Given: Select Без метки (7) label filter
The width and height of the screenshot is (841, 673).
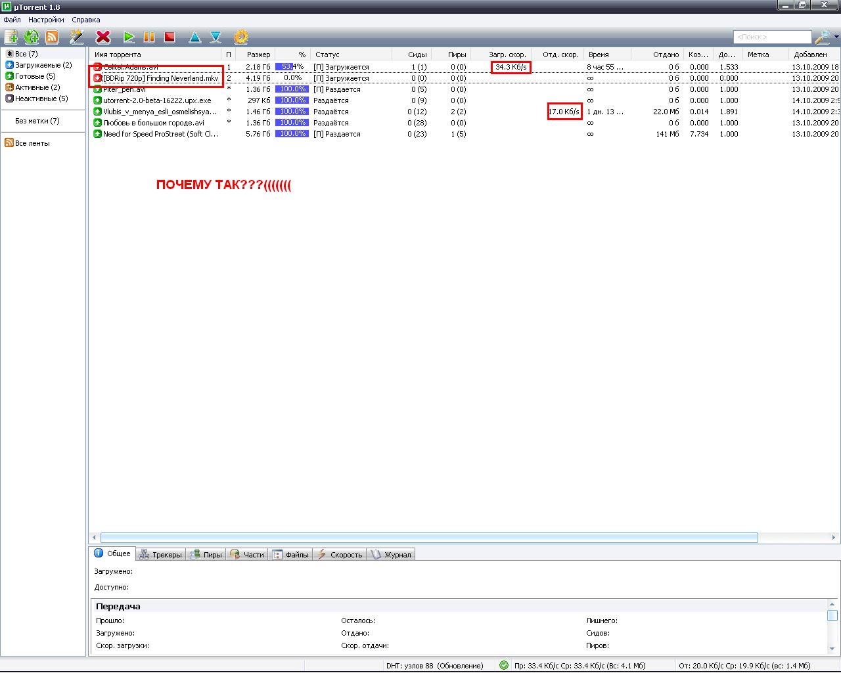Looking at the screenshot, I should click(37, 121).
